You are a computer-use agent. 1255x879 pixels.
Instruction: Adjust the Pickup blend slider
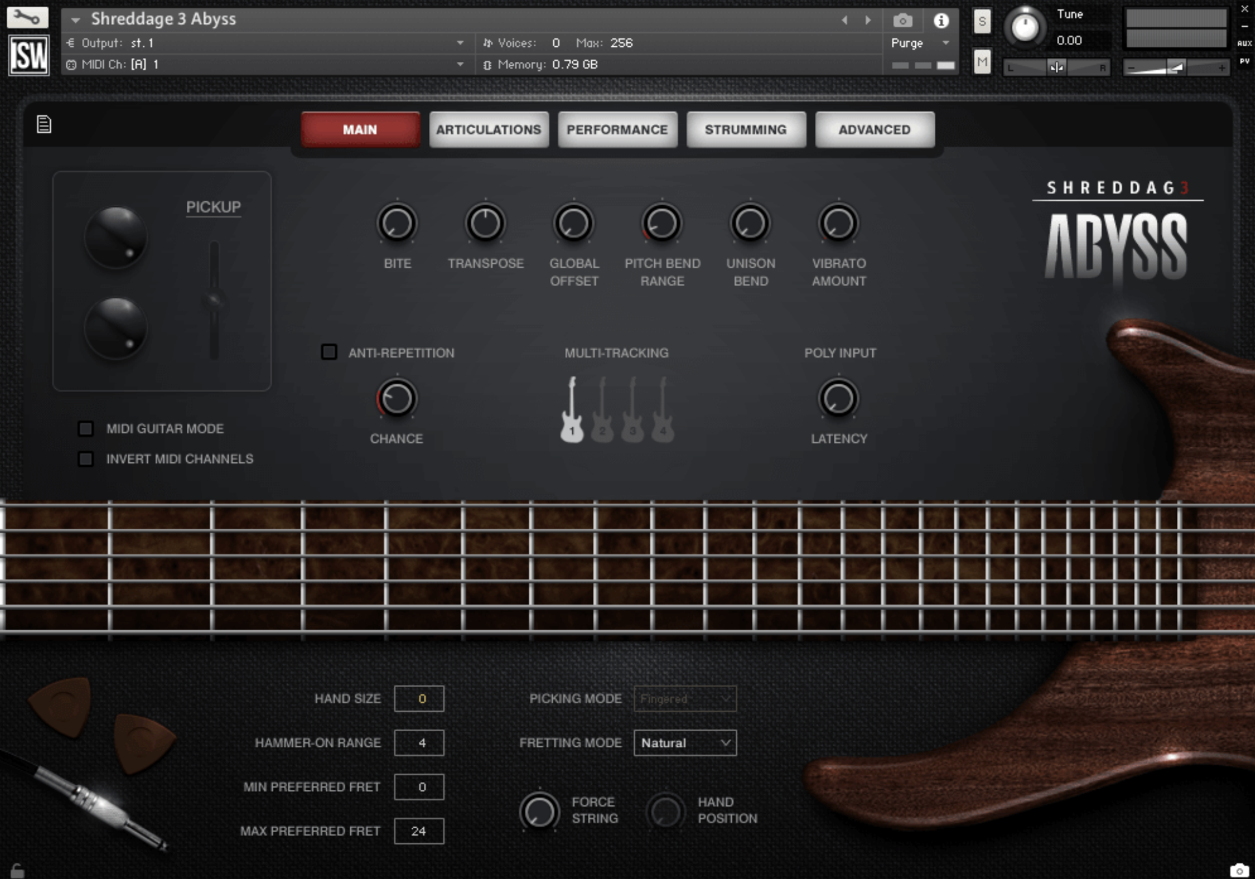point(213,301)
